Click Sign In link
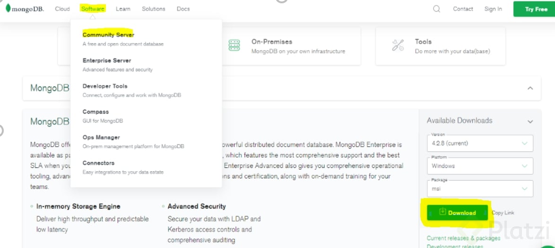This screenshot has width=555, height=248. pyautogui.click(x=493, y=9)
